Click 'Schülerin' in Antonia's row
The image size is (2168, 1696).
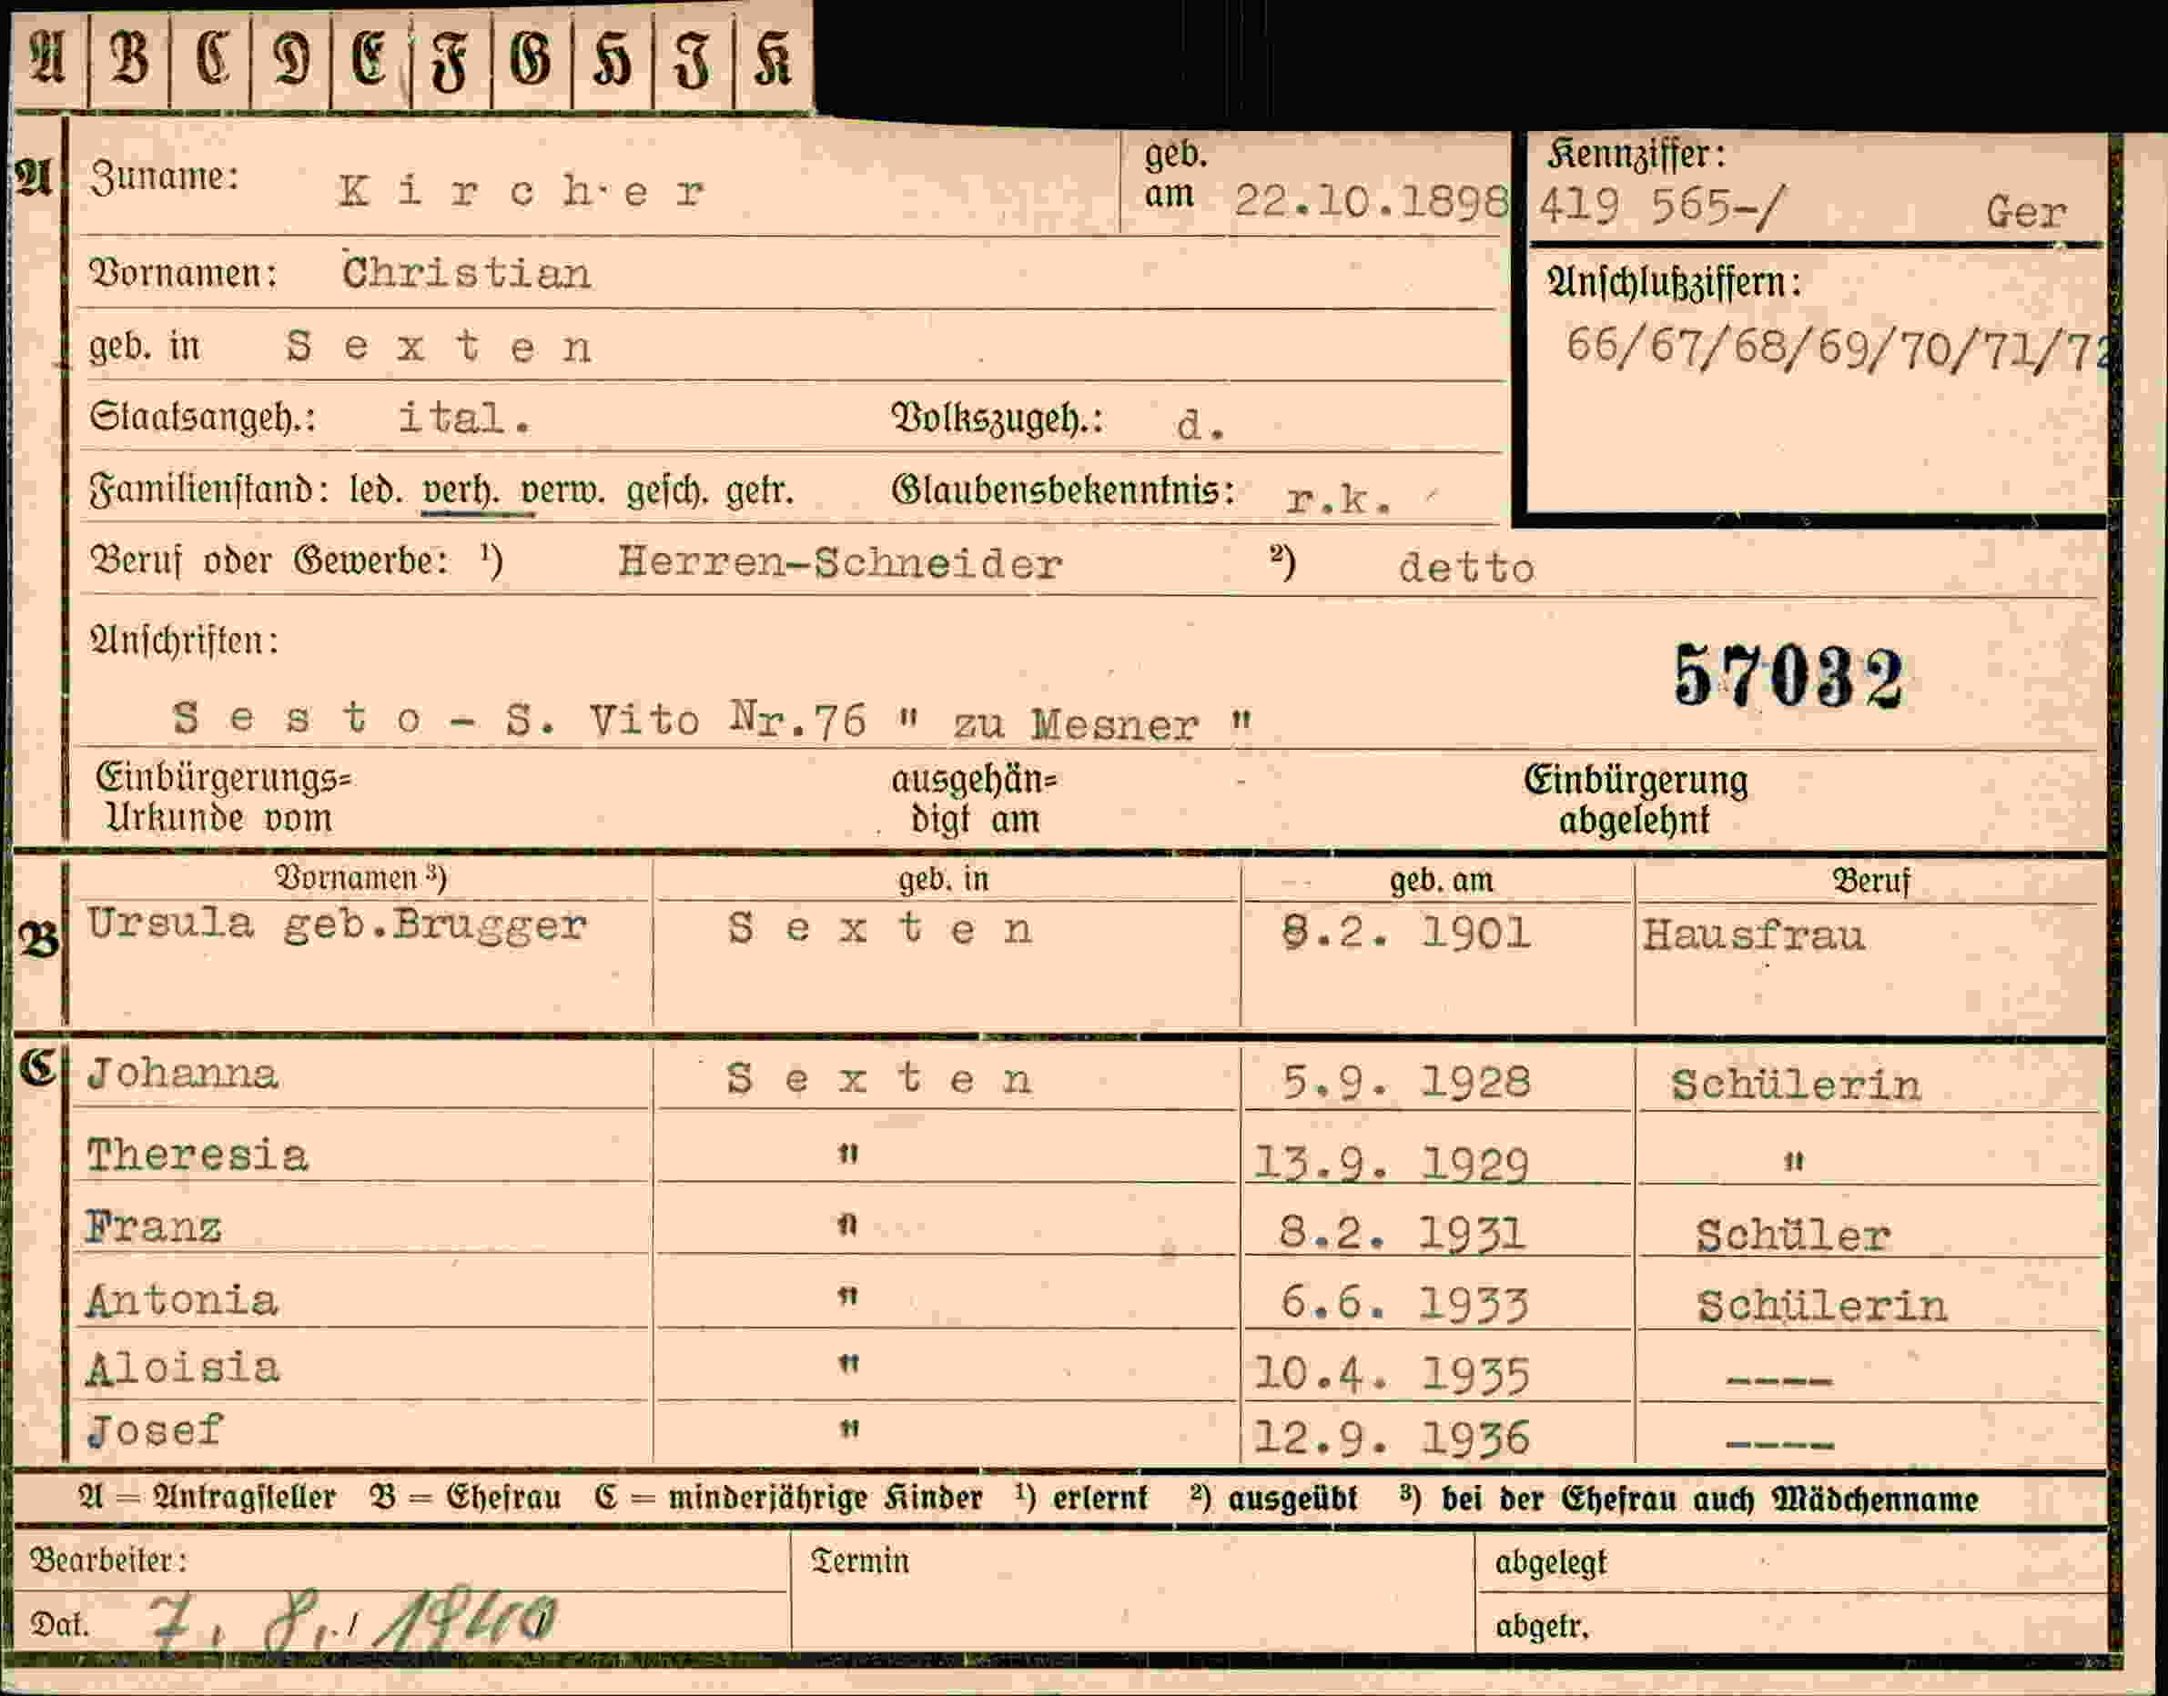(1821, 1305)
